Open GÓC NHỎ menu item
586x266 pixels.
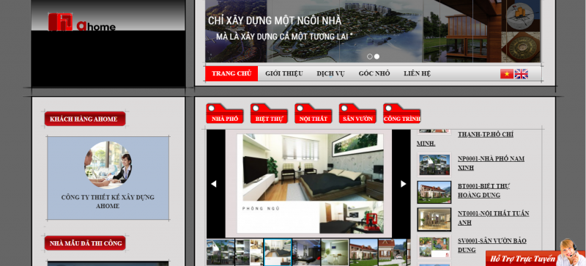click(374, 73)
